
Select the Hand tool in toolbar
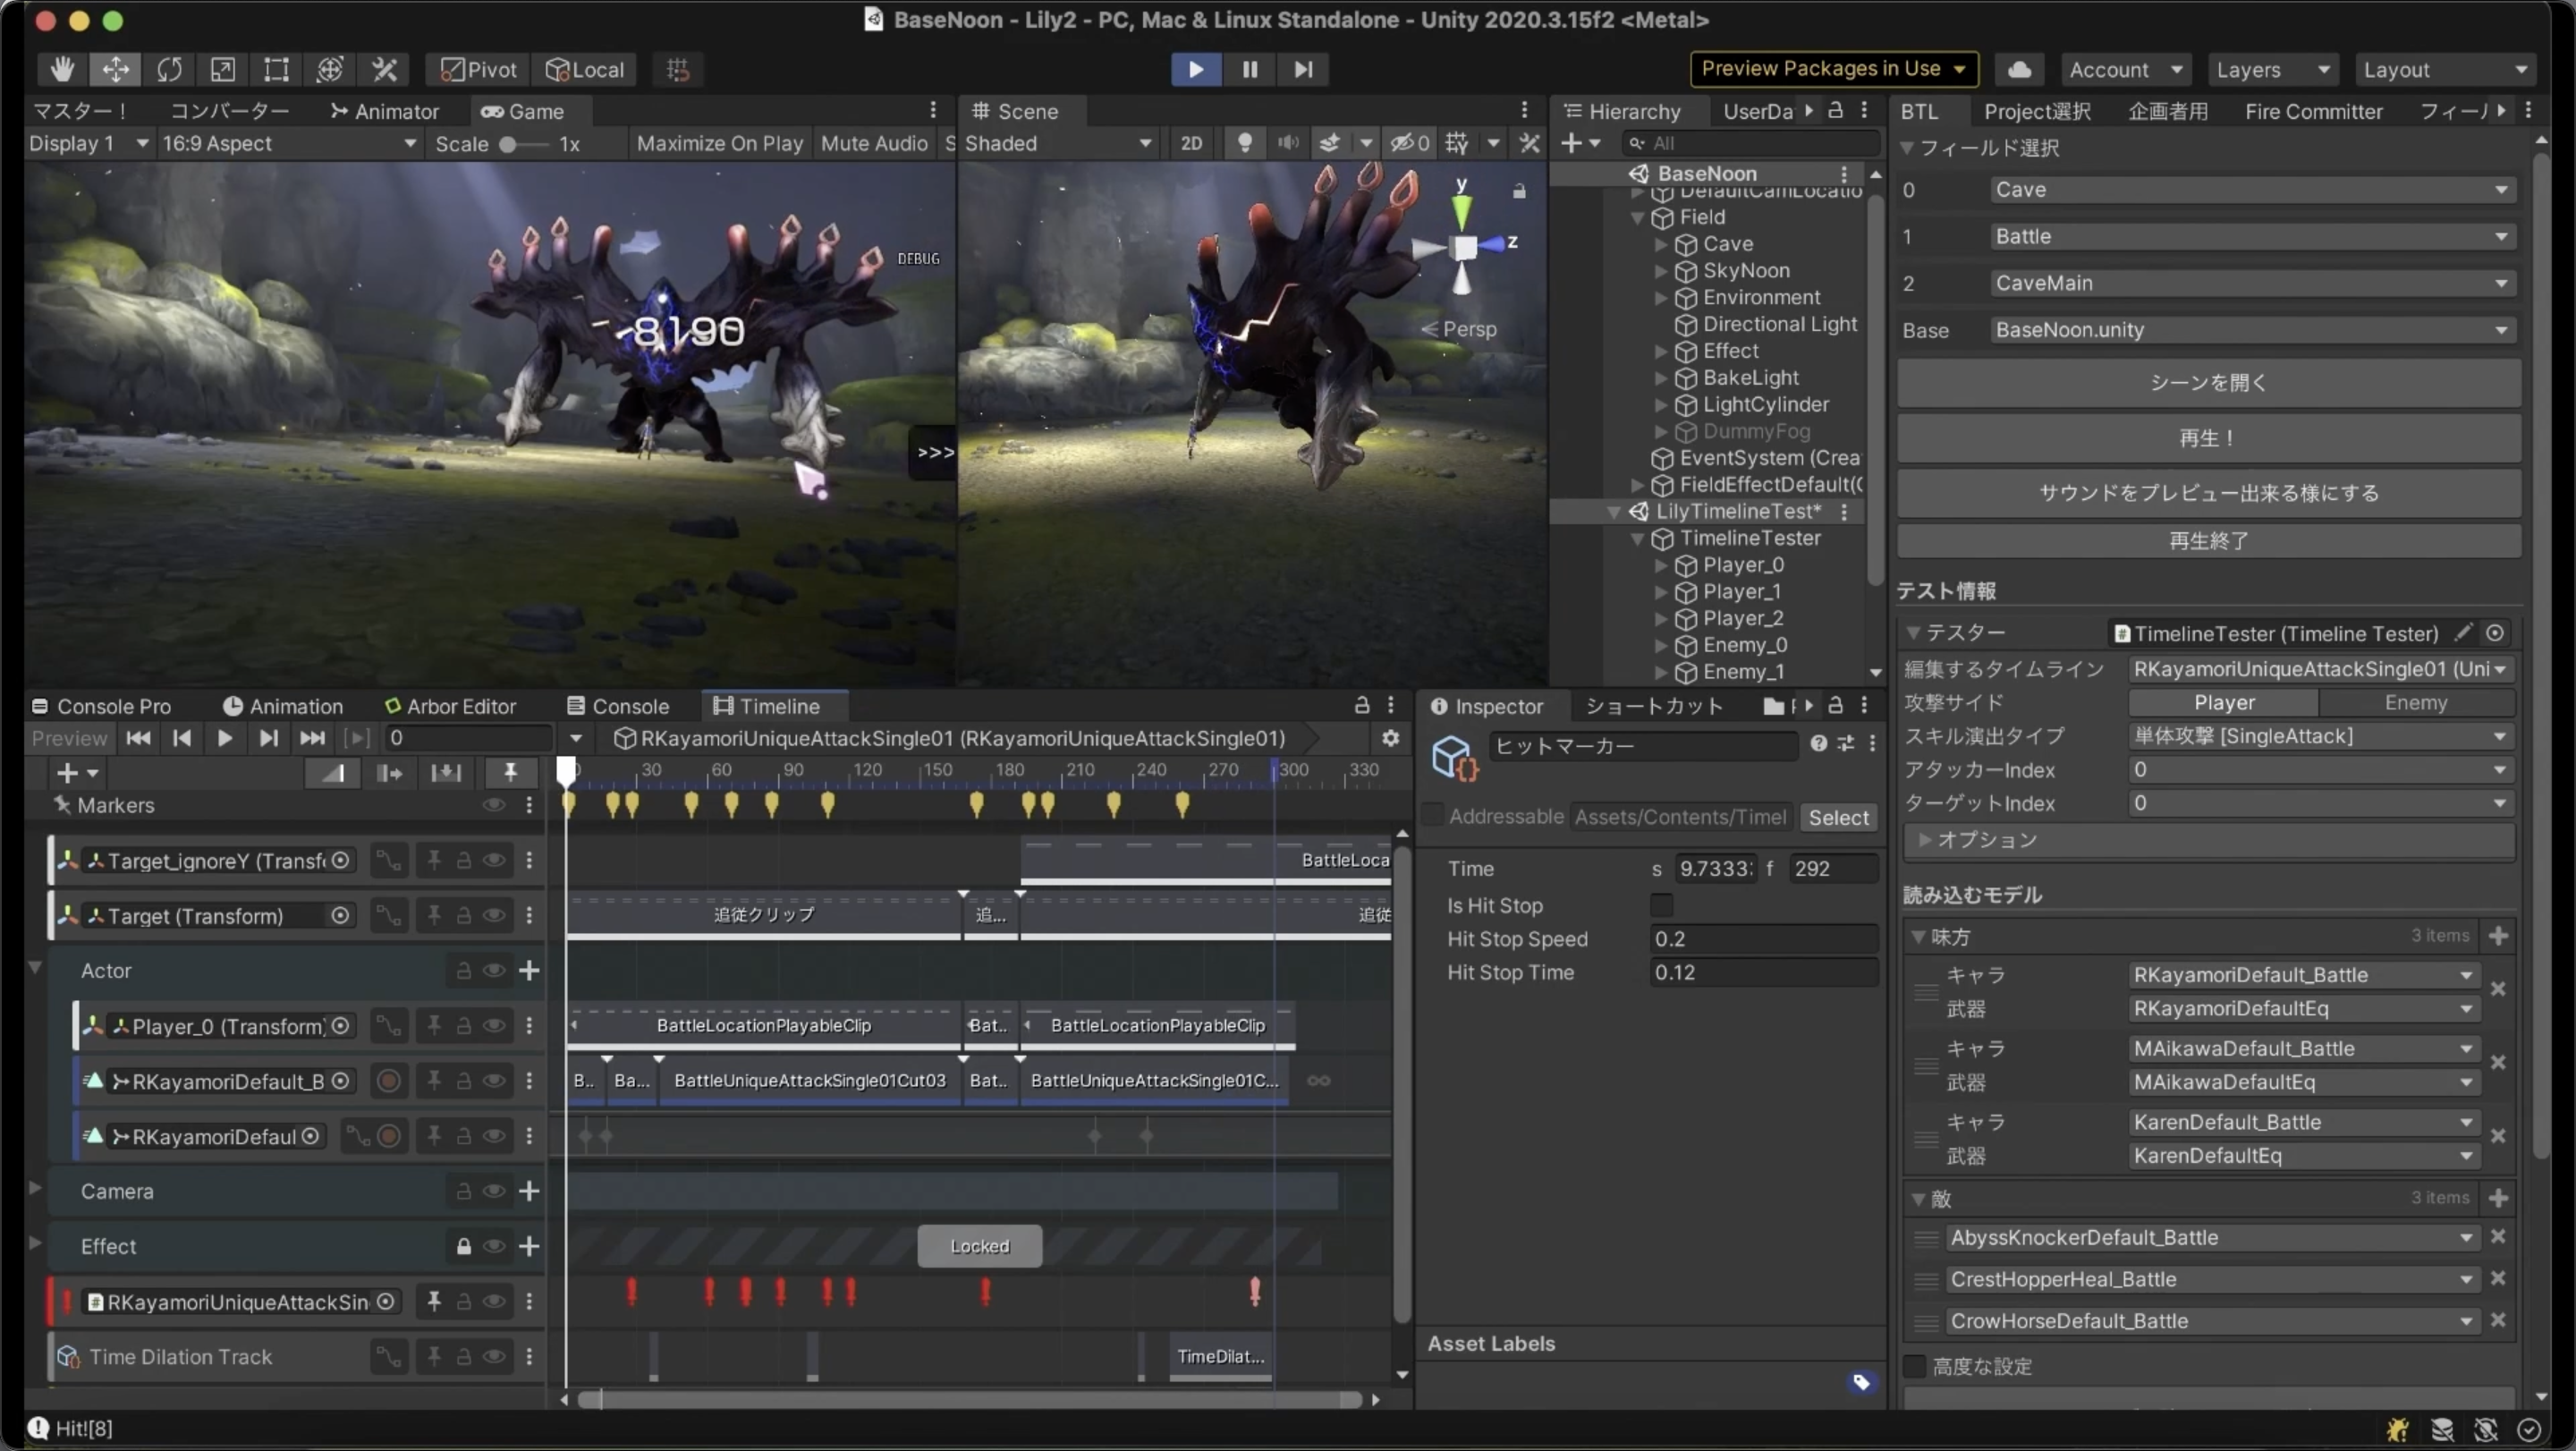(62, 69)
